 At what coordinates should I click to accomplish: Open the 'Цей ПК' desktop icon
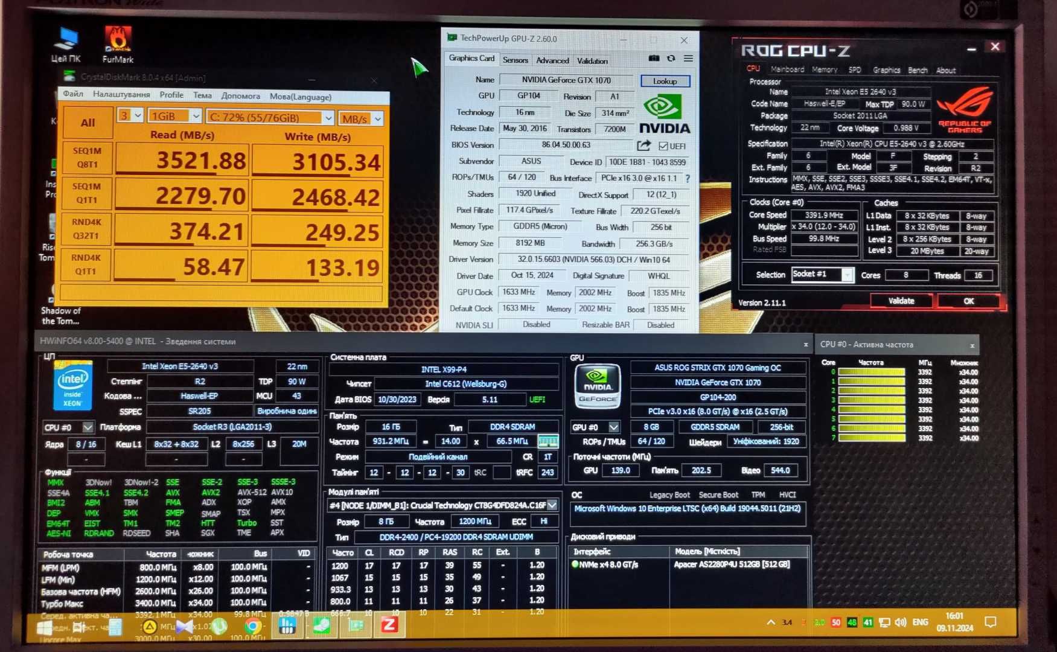(66, 45)
